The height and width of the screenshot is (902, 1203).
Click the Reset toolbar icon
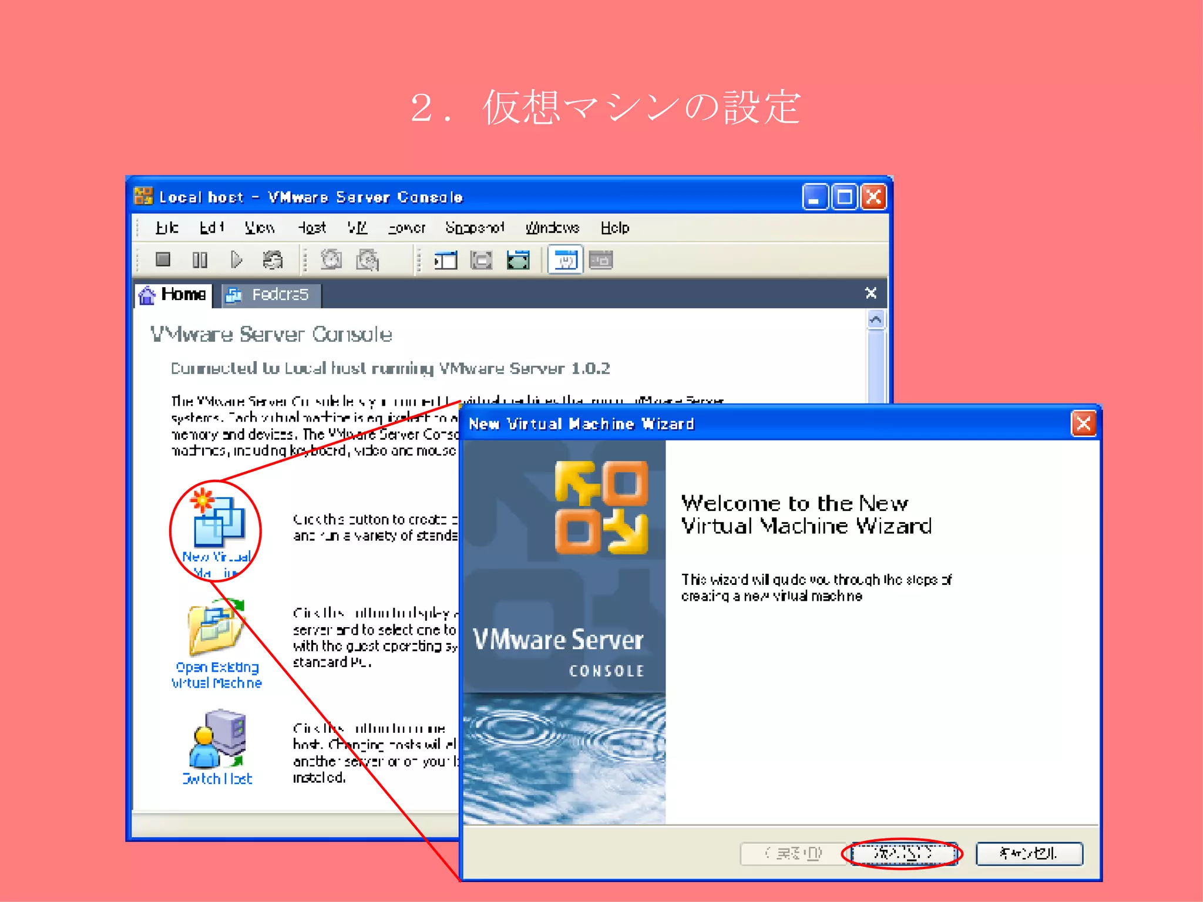pos(273,260)
